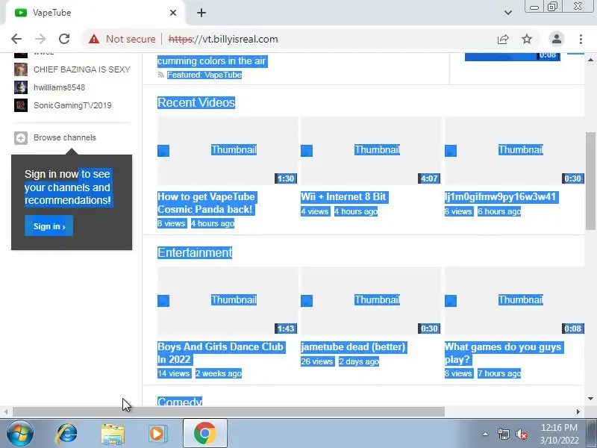597x448 pixels.
Task: Click the hwilliams8548 channel avatar
Action: pos(21,87)
